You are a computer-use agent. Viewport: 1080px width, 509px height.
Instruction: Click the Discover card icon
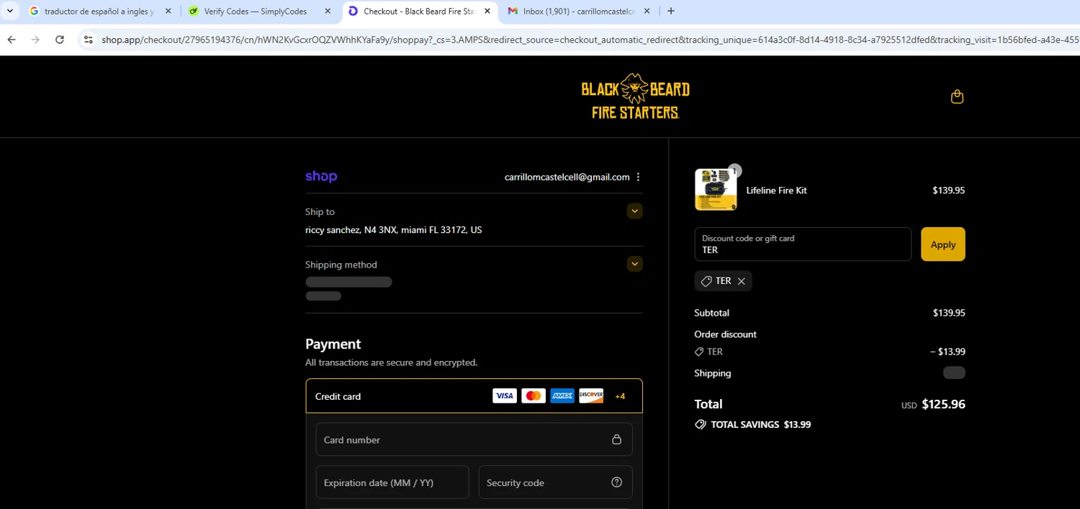coord(591,396)
